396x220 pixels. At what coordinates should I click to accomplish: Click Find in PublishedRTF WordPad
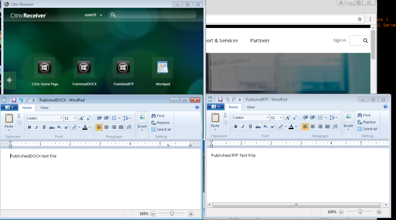pos(364,115)
